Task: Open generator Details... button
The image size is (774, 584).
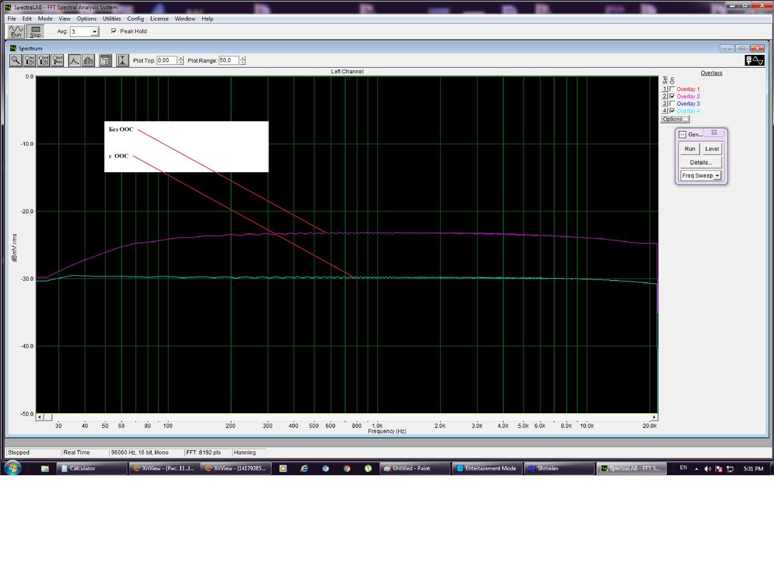Action: coord(701,162)
